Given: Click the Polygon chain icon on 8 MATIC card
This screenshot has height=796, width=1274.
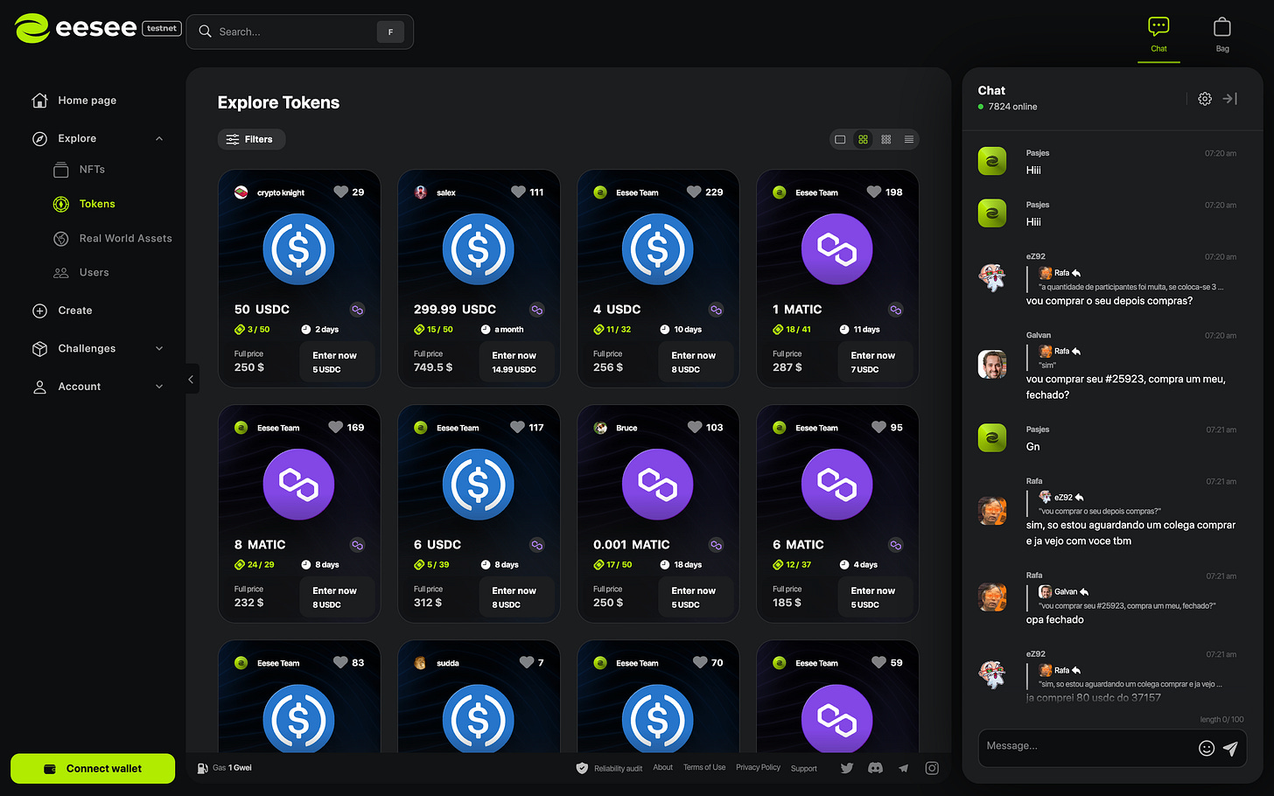Looking at the screenshot, I should [x=357, y=545].
